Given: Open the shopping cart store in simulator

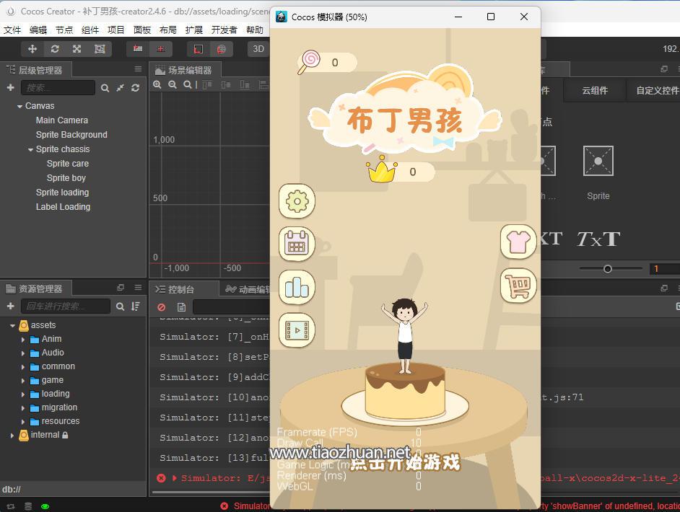Looking at the screenshot, I should (519, 286).
